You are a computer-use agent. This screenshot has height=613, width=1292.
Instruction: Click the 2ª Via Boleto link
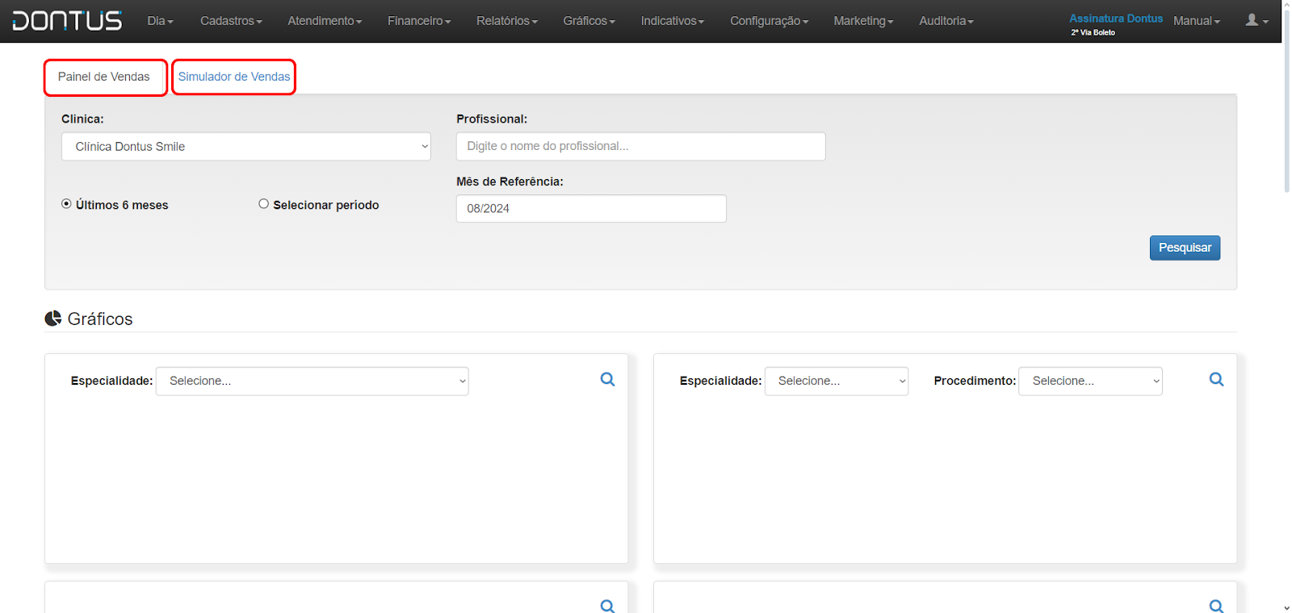click(x=1093, y=32)
